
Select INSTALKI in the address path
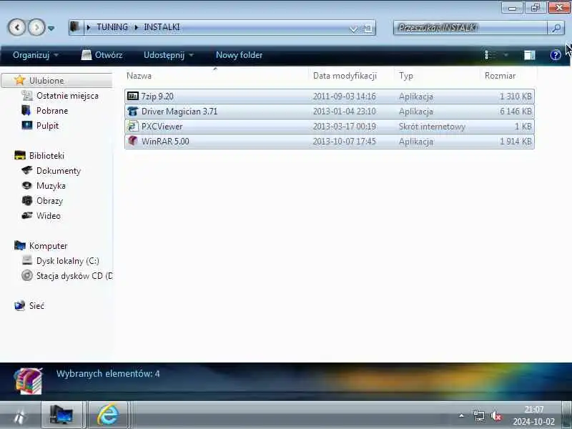pos(162,27)
